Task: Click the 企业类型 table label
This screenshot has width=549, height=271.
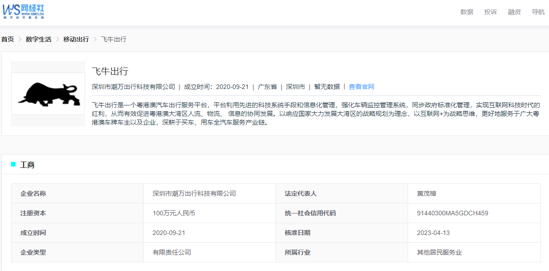Action: click(33, 252)
